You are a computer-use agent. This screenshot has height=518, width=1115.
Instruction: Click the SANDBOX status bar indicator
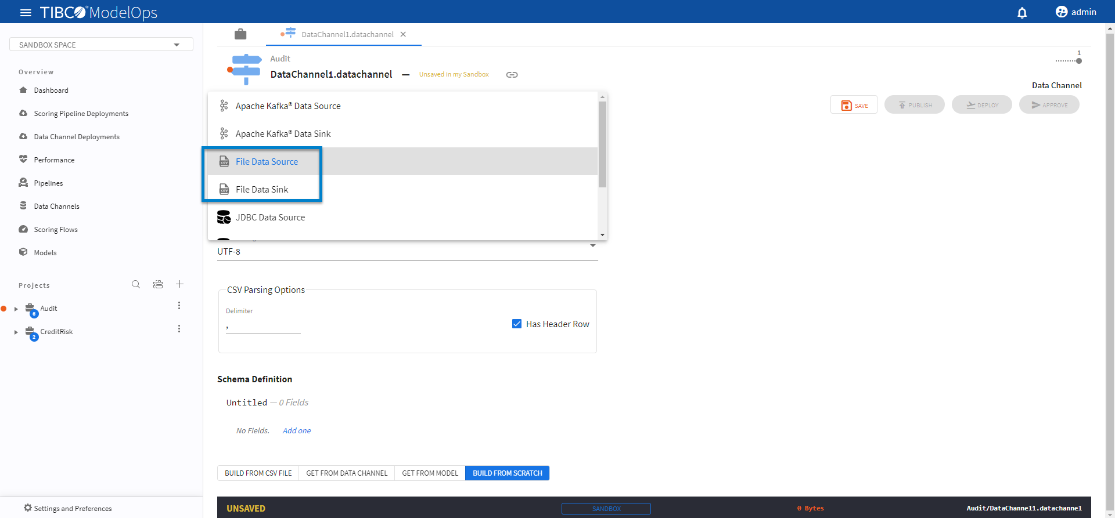click(606, 509)
